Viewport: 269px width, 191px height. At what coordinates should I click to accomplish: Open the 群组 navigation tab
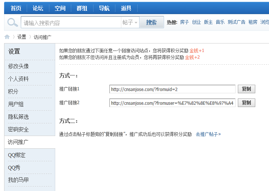coord(82,8)
